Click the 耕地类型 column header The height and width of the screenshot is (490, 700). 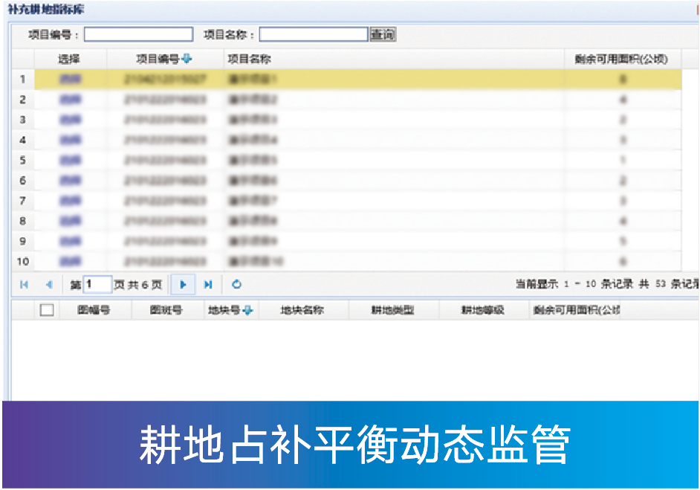pos(393,311)
